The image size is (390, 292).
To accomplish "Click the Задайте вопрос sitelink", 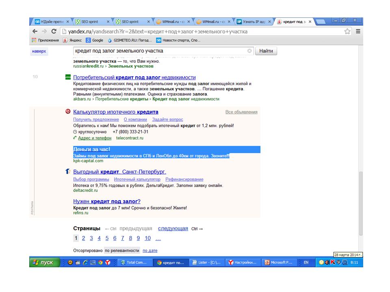I will pos(167,119).
